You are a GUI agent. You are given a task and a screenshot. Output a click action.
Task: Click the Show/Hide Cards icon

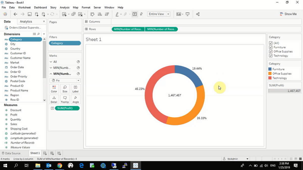tap(178, 14)
